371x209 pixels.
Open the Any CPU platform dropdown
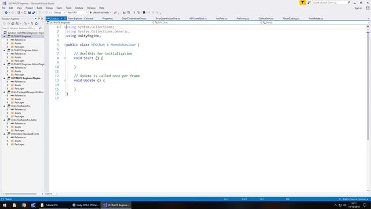(x=77, y=13)
